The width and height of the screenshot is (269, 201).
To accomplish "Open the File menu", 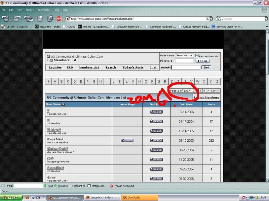I will [3, 10].
